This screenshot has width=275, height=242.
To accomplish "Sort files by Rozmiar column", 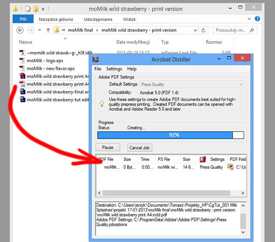I will 214,42.
